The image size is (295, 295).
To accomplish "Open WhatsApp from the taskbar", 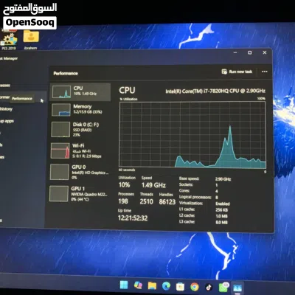I will click(x=223, y=287).
